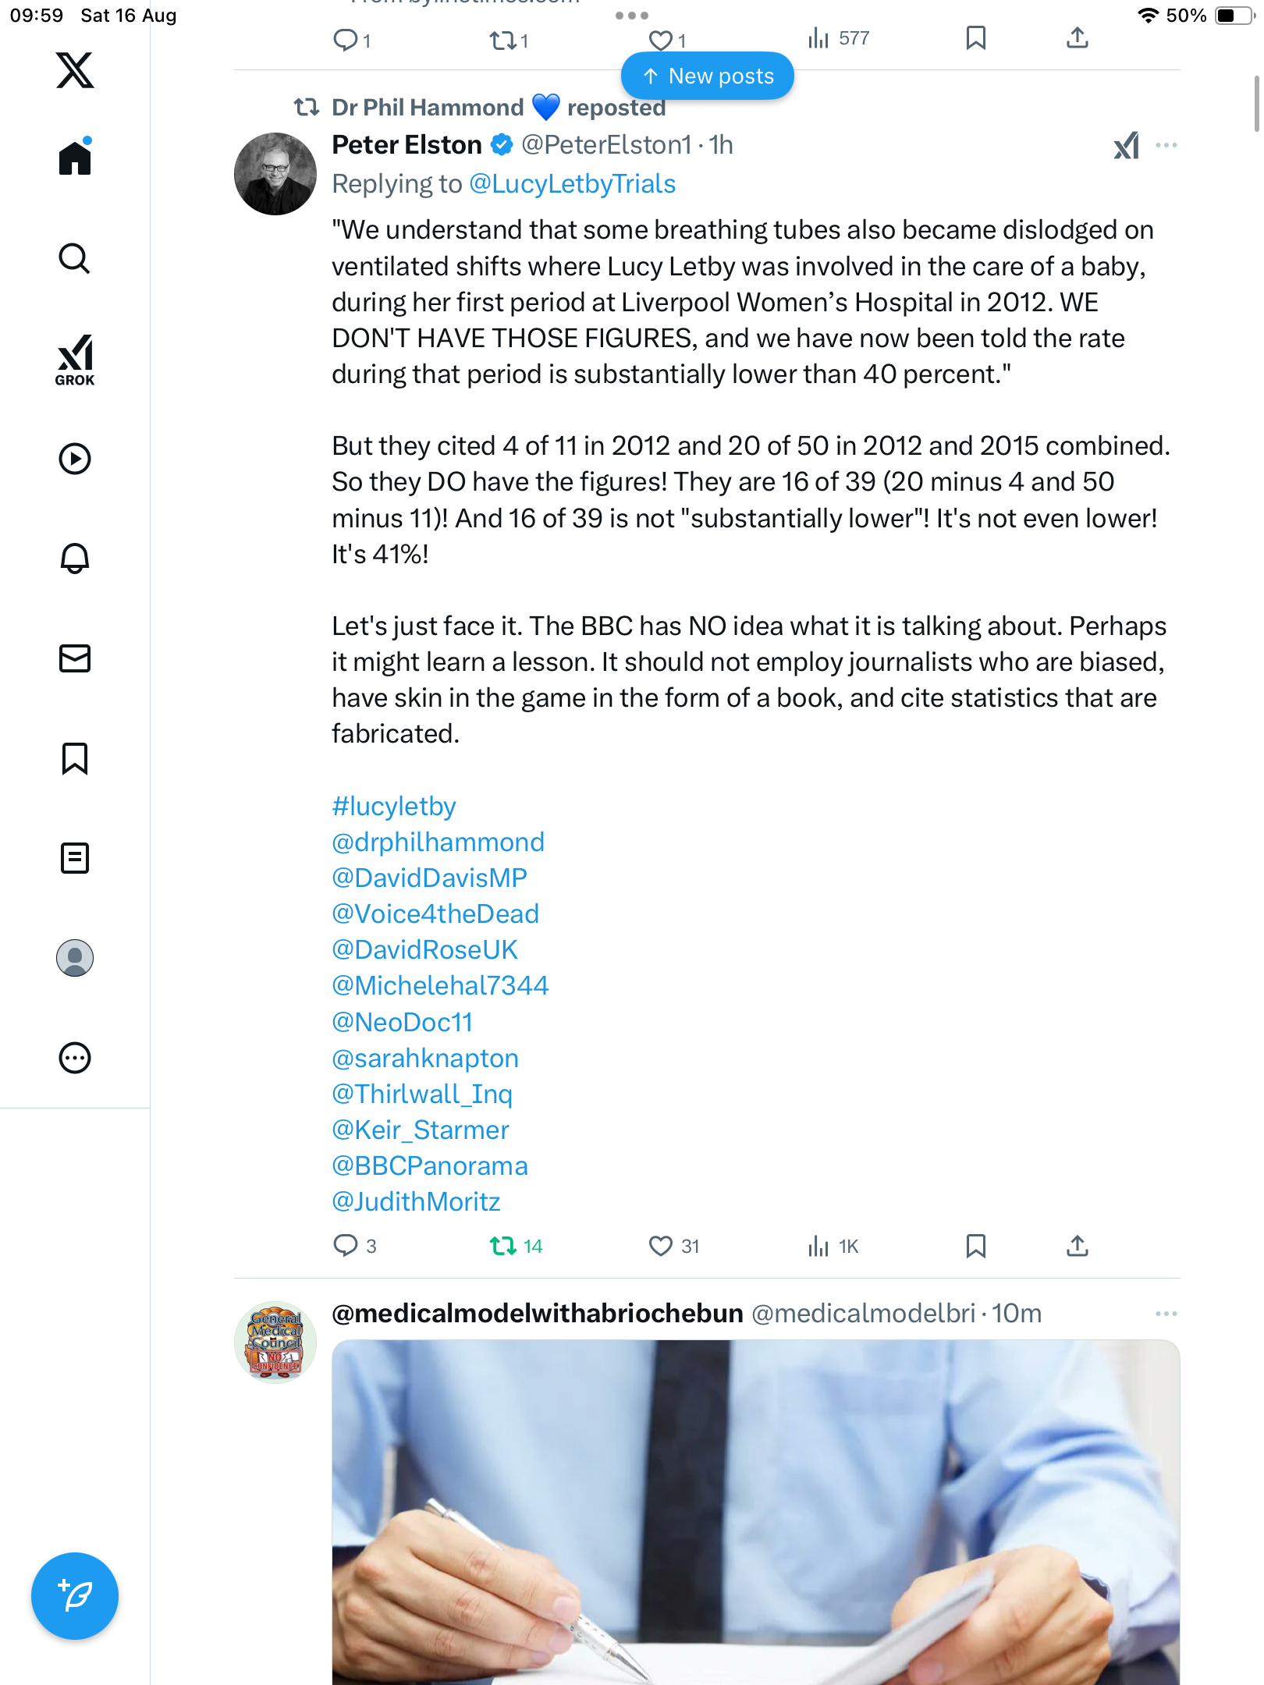
Task: Open the signing document image thumbnail
Action: (x=755, y=1512)
